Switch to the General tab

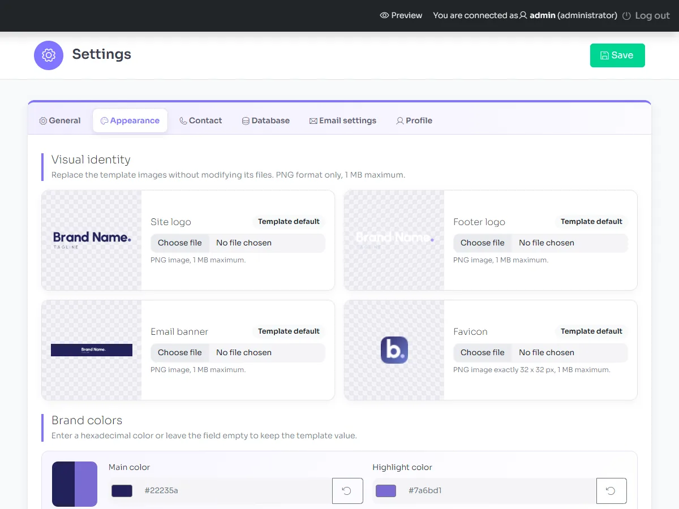[60, 120]
